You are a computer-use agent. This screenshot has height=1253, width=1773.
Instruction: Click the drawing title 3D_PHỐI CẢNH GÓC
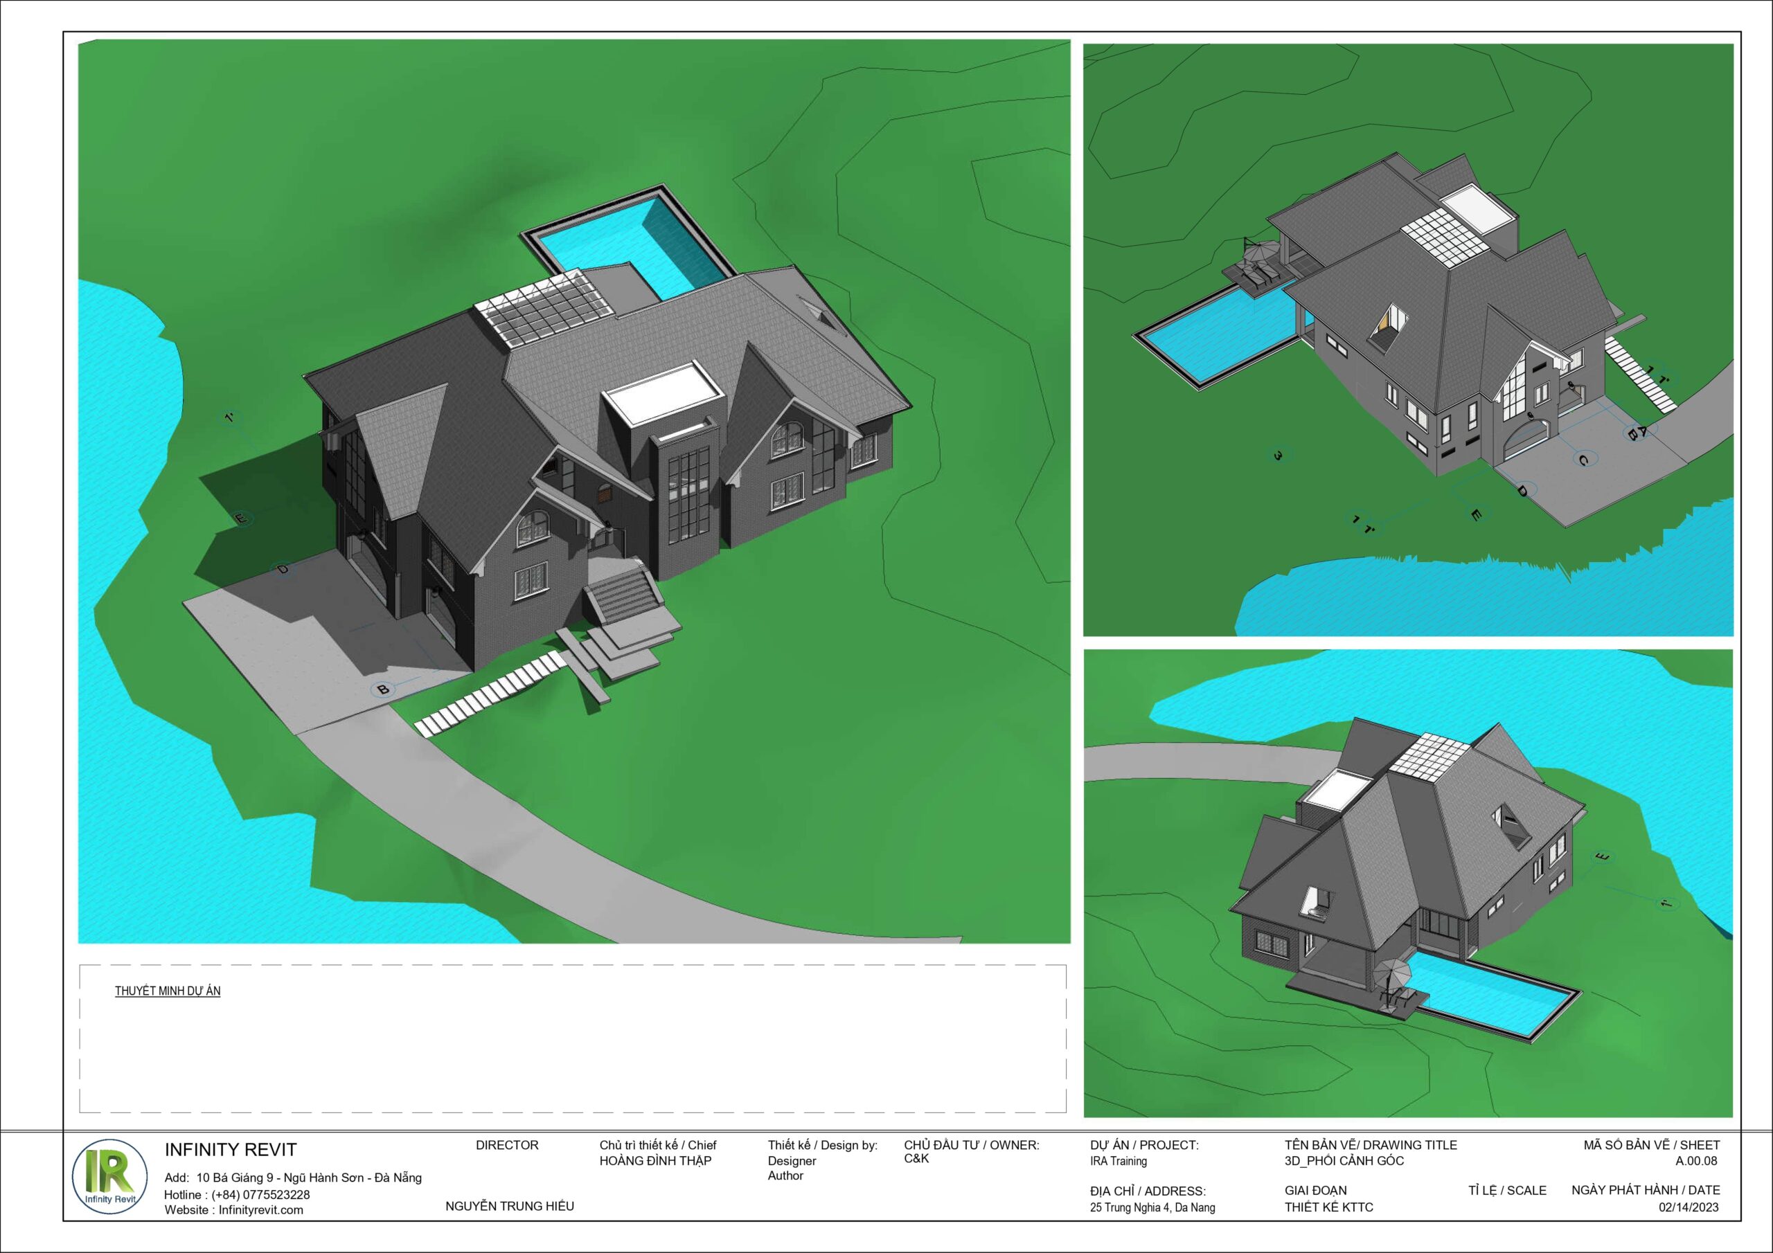pyautogui.click(x=1344, y=1160)
